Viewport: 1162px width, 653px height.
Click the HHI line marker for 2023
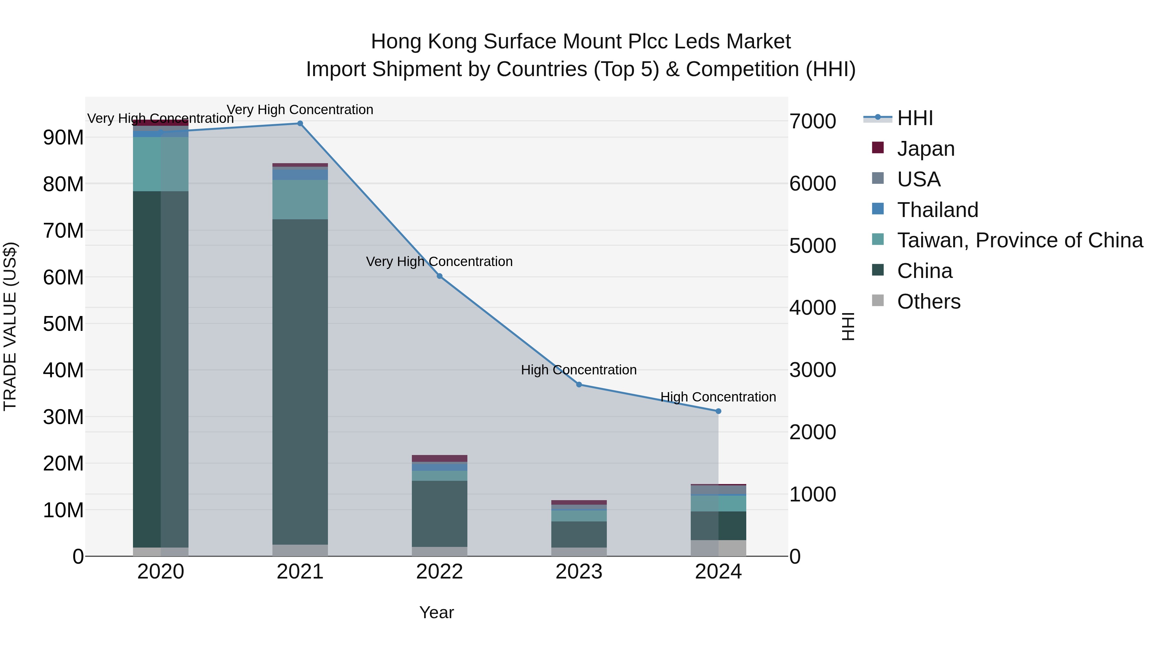pos(579,384)
